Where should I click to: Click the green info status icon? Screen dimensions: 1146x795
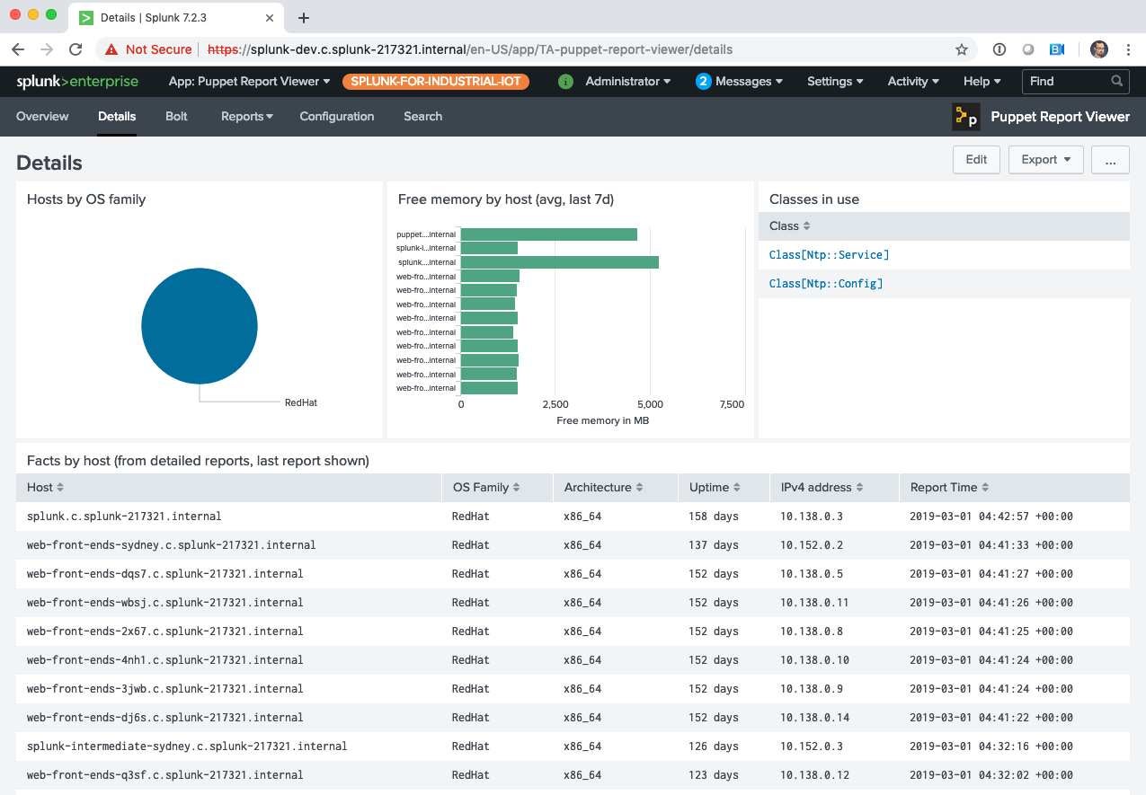[x=565, y=81]
